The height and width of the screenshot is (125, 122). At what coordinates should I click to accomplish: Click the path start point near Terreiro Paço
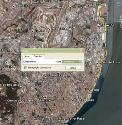[74, 116]
